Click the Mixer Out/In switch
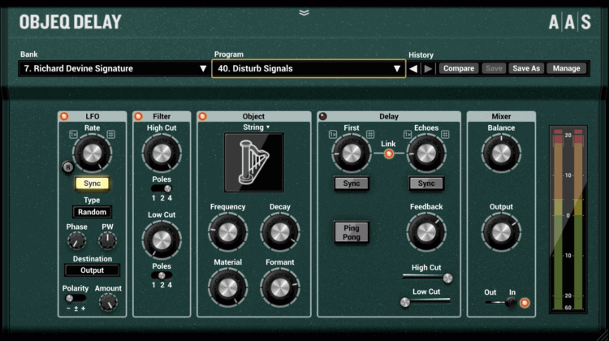The width and height of the screenshot is (609, 341). 501,302
